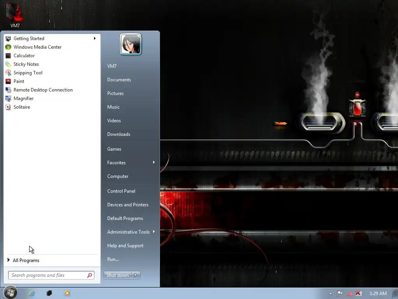
Task: Open Default Programs
Action: click(x=125, y=218)
